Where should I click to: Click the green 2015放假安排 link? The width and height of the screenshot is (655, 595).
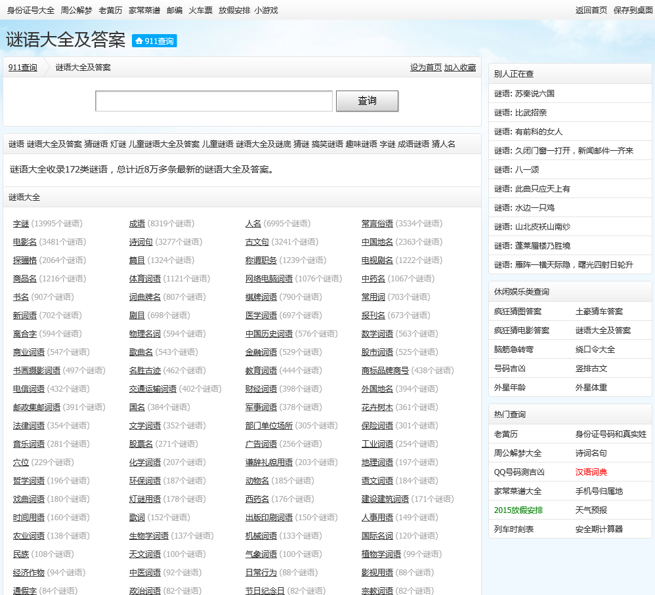518,510
